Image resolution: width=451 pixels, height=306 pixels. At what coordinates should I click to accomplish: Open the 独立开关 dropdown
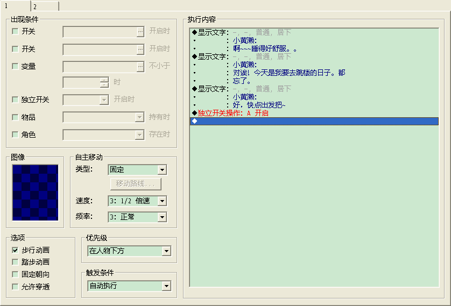pos(104,100)
